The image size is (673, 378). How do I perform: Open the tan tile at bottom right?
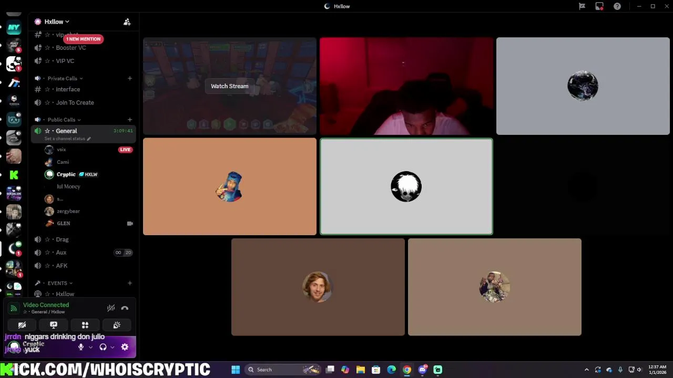coord(495,287)
